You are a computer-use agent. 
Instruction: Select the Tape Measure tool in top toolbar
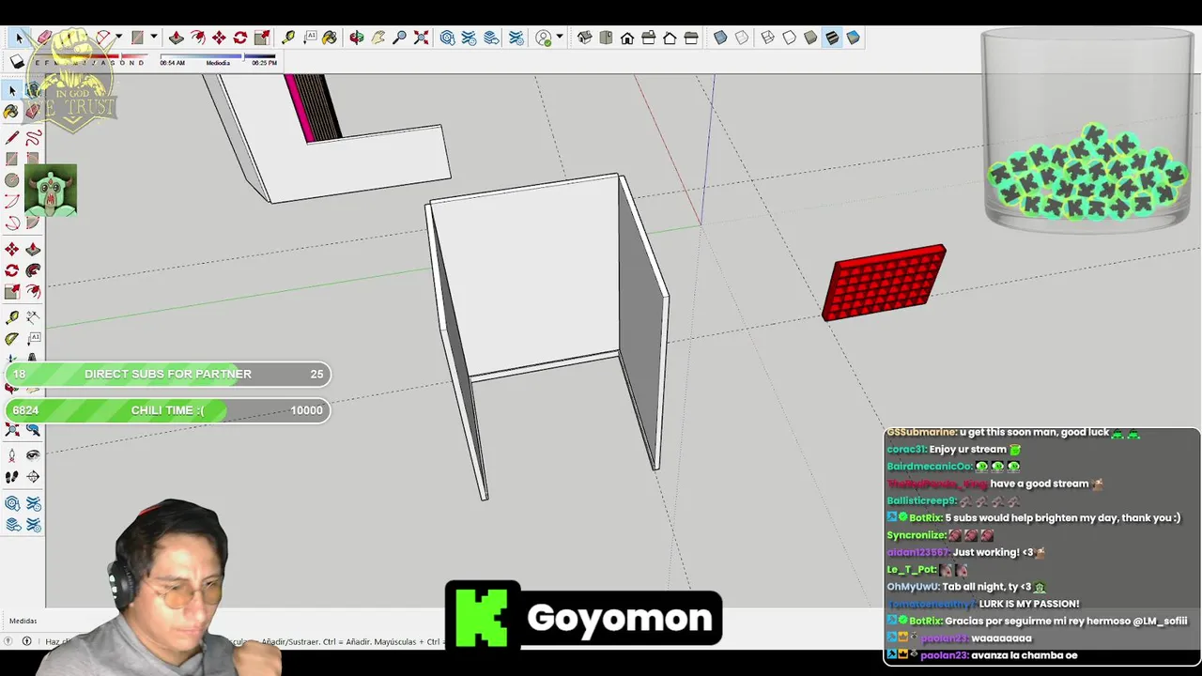click(x=288, y=38)
